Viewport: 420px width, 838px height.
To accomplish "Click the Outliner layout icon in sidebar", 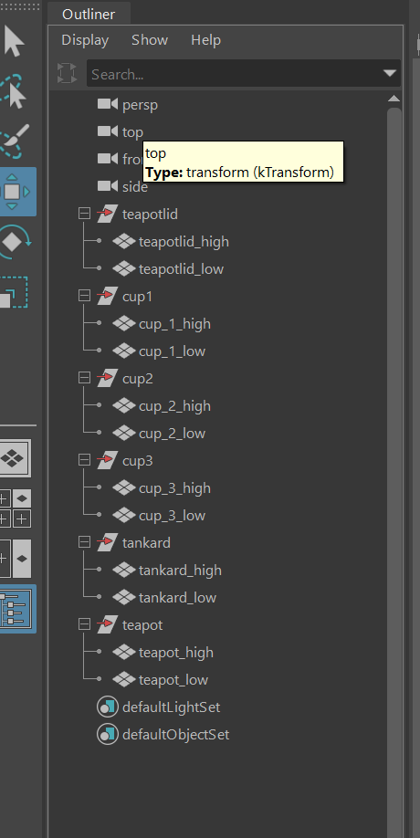I will click(x=16, y=609).
